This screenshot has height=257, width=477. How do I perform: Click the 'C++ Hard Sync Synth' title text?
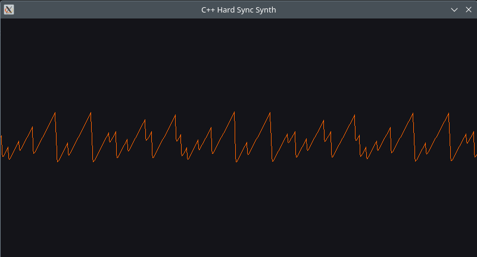[238, 10]
